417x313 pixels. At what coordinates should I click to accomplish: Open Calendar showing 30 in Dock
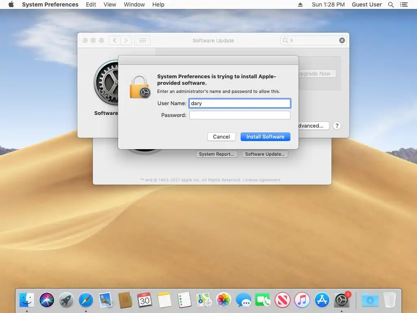point(145,300)
